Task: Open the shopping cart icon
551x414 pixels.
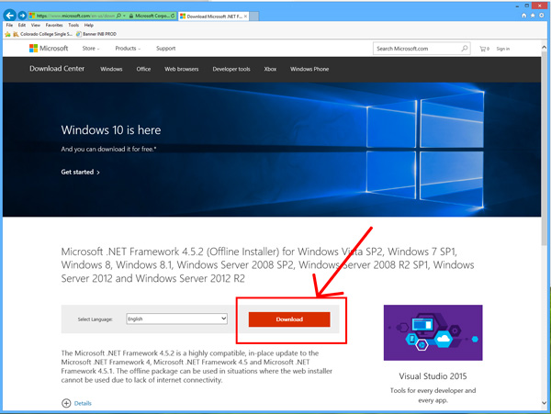Action: pyautogui.click(x=484, y=49)
